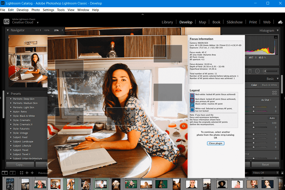Open the Settings menu

coord(48,10)
